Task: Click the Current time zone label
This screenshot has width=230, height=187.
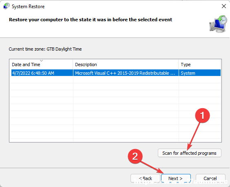Action: pos(45,49)
